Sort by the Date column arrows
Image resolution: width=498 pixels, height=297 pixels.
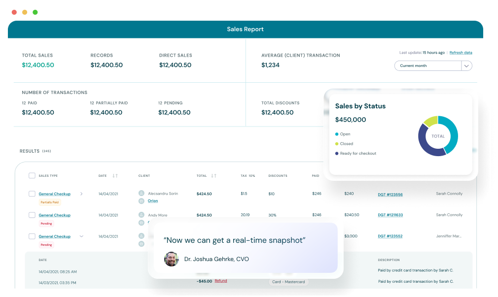coord(114,175)
